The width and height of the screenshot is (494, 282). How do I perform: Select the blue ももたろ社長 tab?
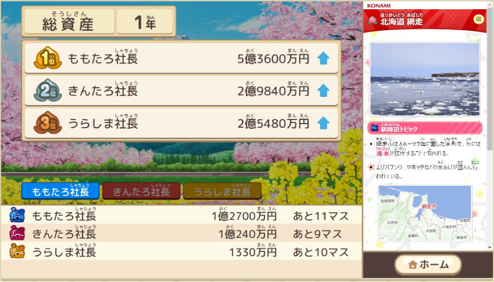pyautogui.click(x=60, y=191)
